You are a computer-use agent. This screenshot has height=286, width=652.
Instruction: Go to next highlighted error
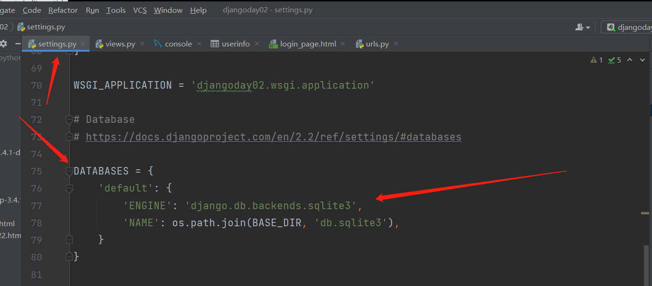pos(643,60)
